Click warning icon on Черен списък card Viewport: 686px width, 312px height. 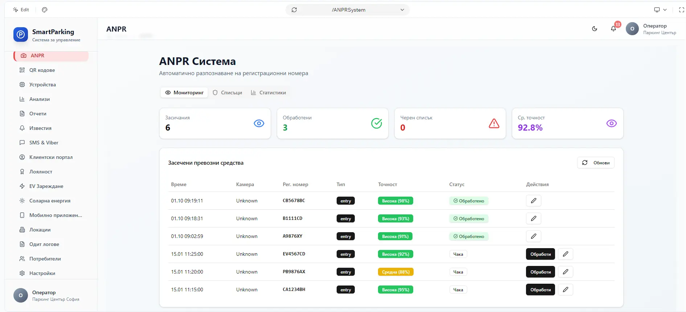494,123
